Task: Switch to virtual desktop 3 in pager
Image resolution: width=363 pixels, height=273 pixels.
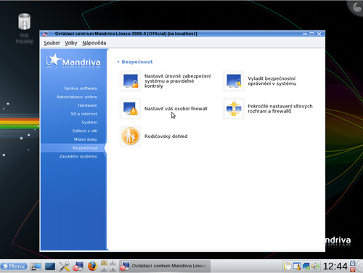Action: pyautogui.click(x=105, y=269)
